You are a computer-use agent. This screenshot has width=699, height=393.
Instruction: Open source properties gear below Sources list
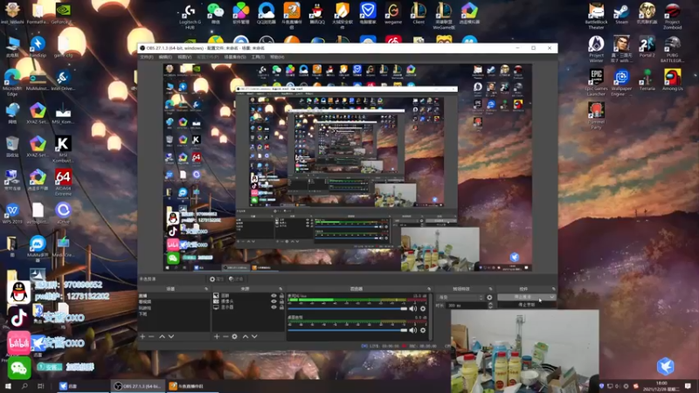(x=235, y=336)
